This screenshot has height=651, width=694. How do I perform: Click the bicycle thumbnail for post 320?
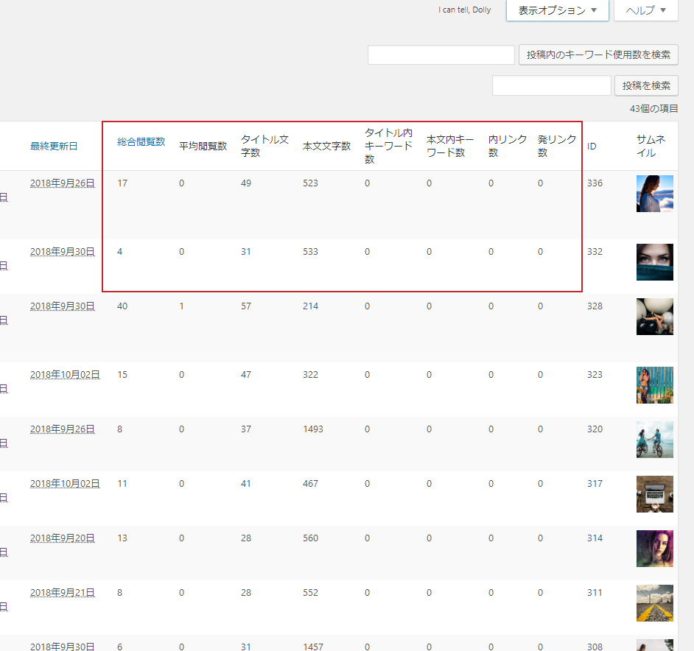[x=654, y=440]
